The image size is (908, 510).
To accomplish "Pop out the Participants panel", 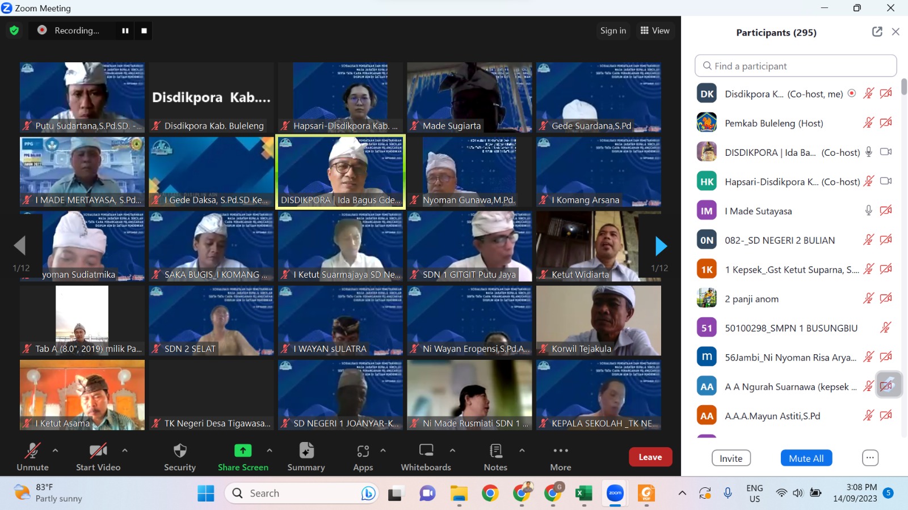I will [877, 32].
